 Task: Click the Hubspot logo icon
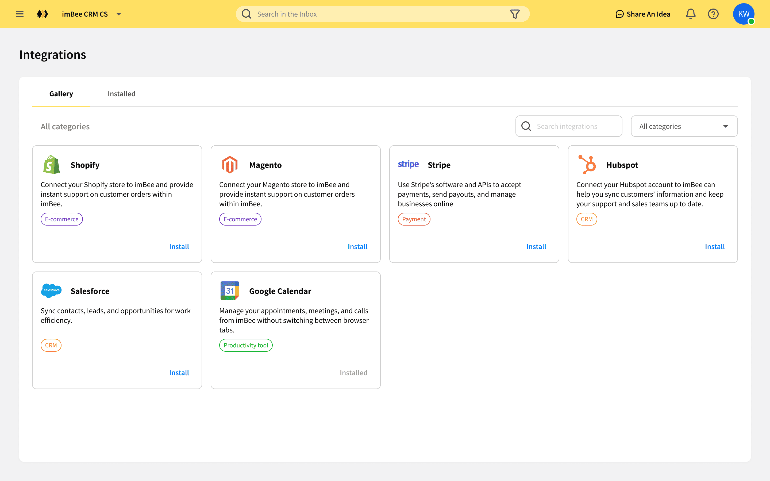click(587, 165)
